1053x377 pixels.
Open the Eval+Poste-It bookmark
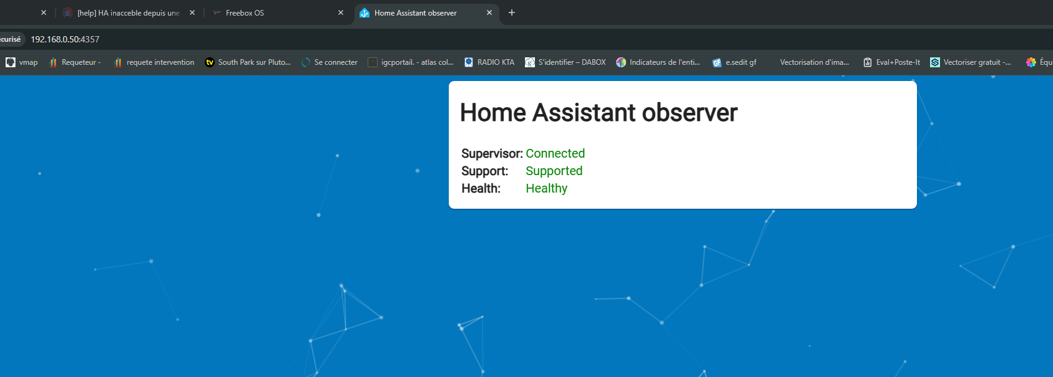click(891, 62)
